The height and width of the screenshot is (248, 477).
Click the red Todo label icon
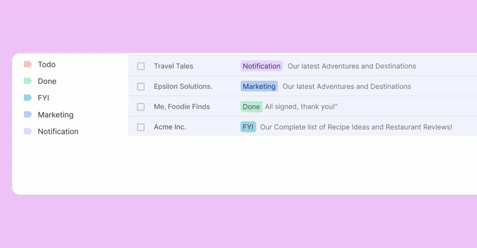point(27,64)
